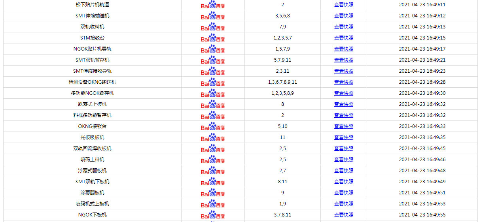Image resolution: width=481 pixels, height=222 pixels.
Task: Click Baidu logo in 双轨收料机 row
Action: pos(213,27)
